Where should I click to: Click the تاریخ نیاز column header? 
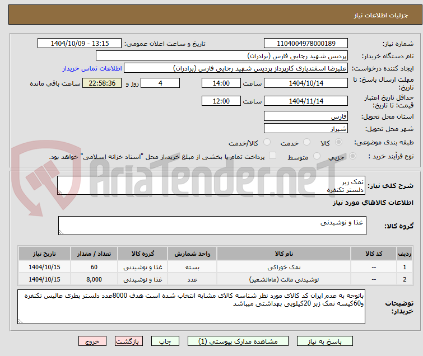(x=44, y=254)
